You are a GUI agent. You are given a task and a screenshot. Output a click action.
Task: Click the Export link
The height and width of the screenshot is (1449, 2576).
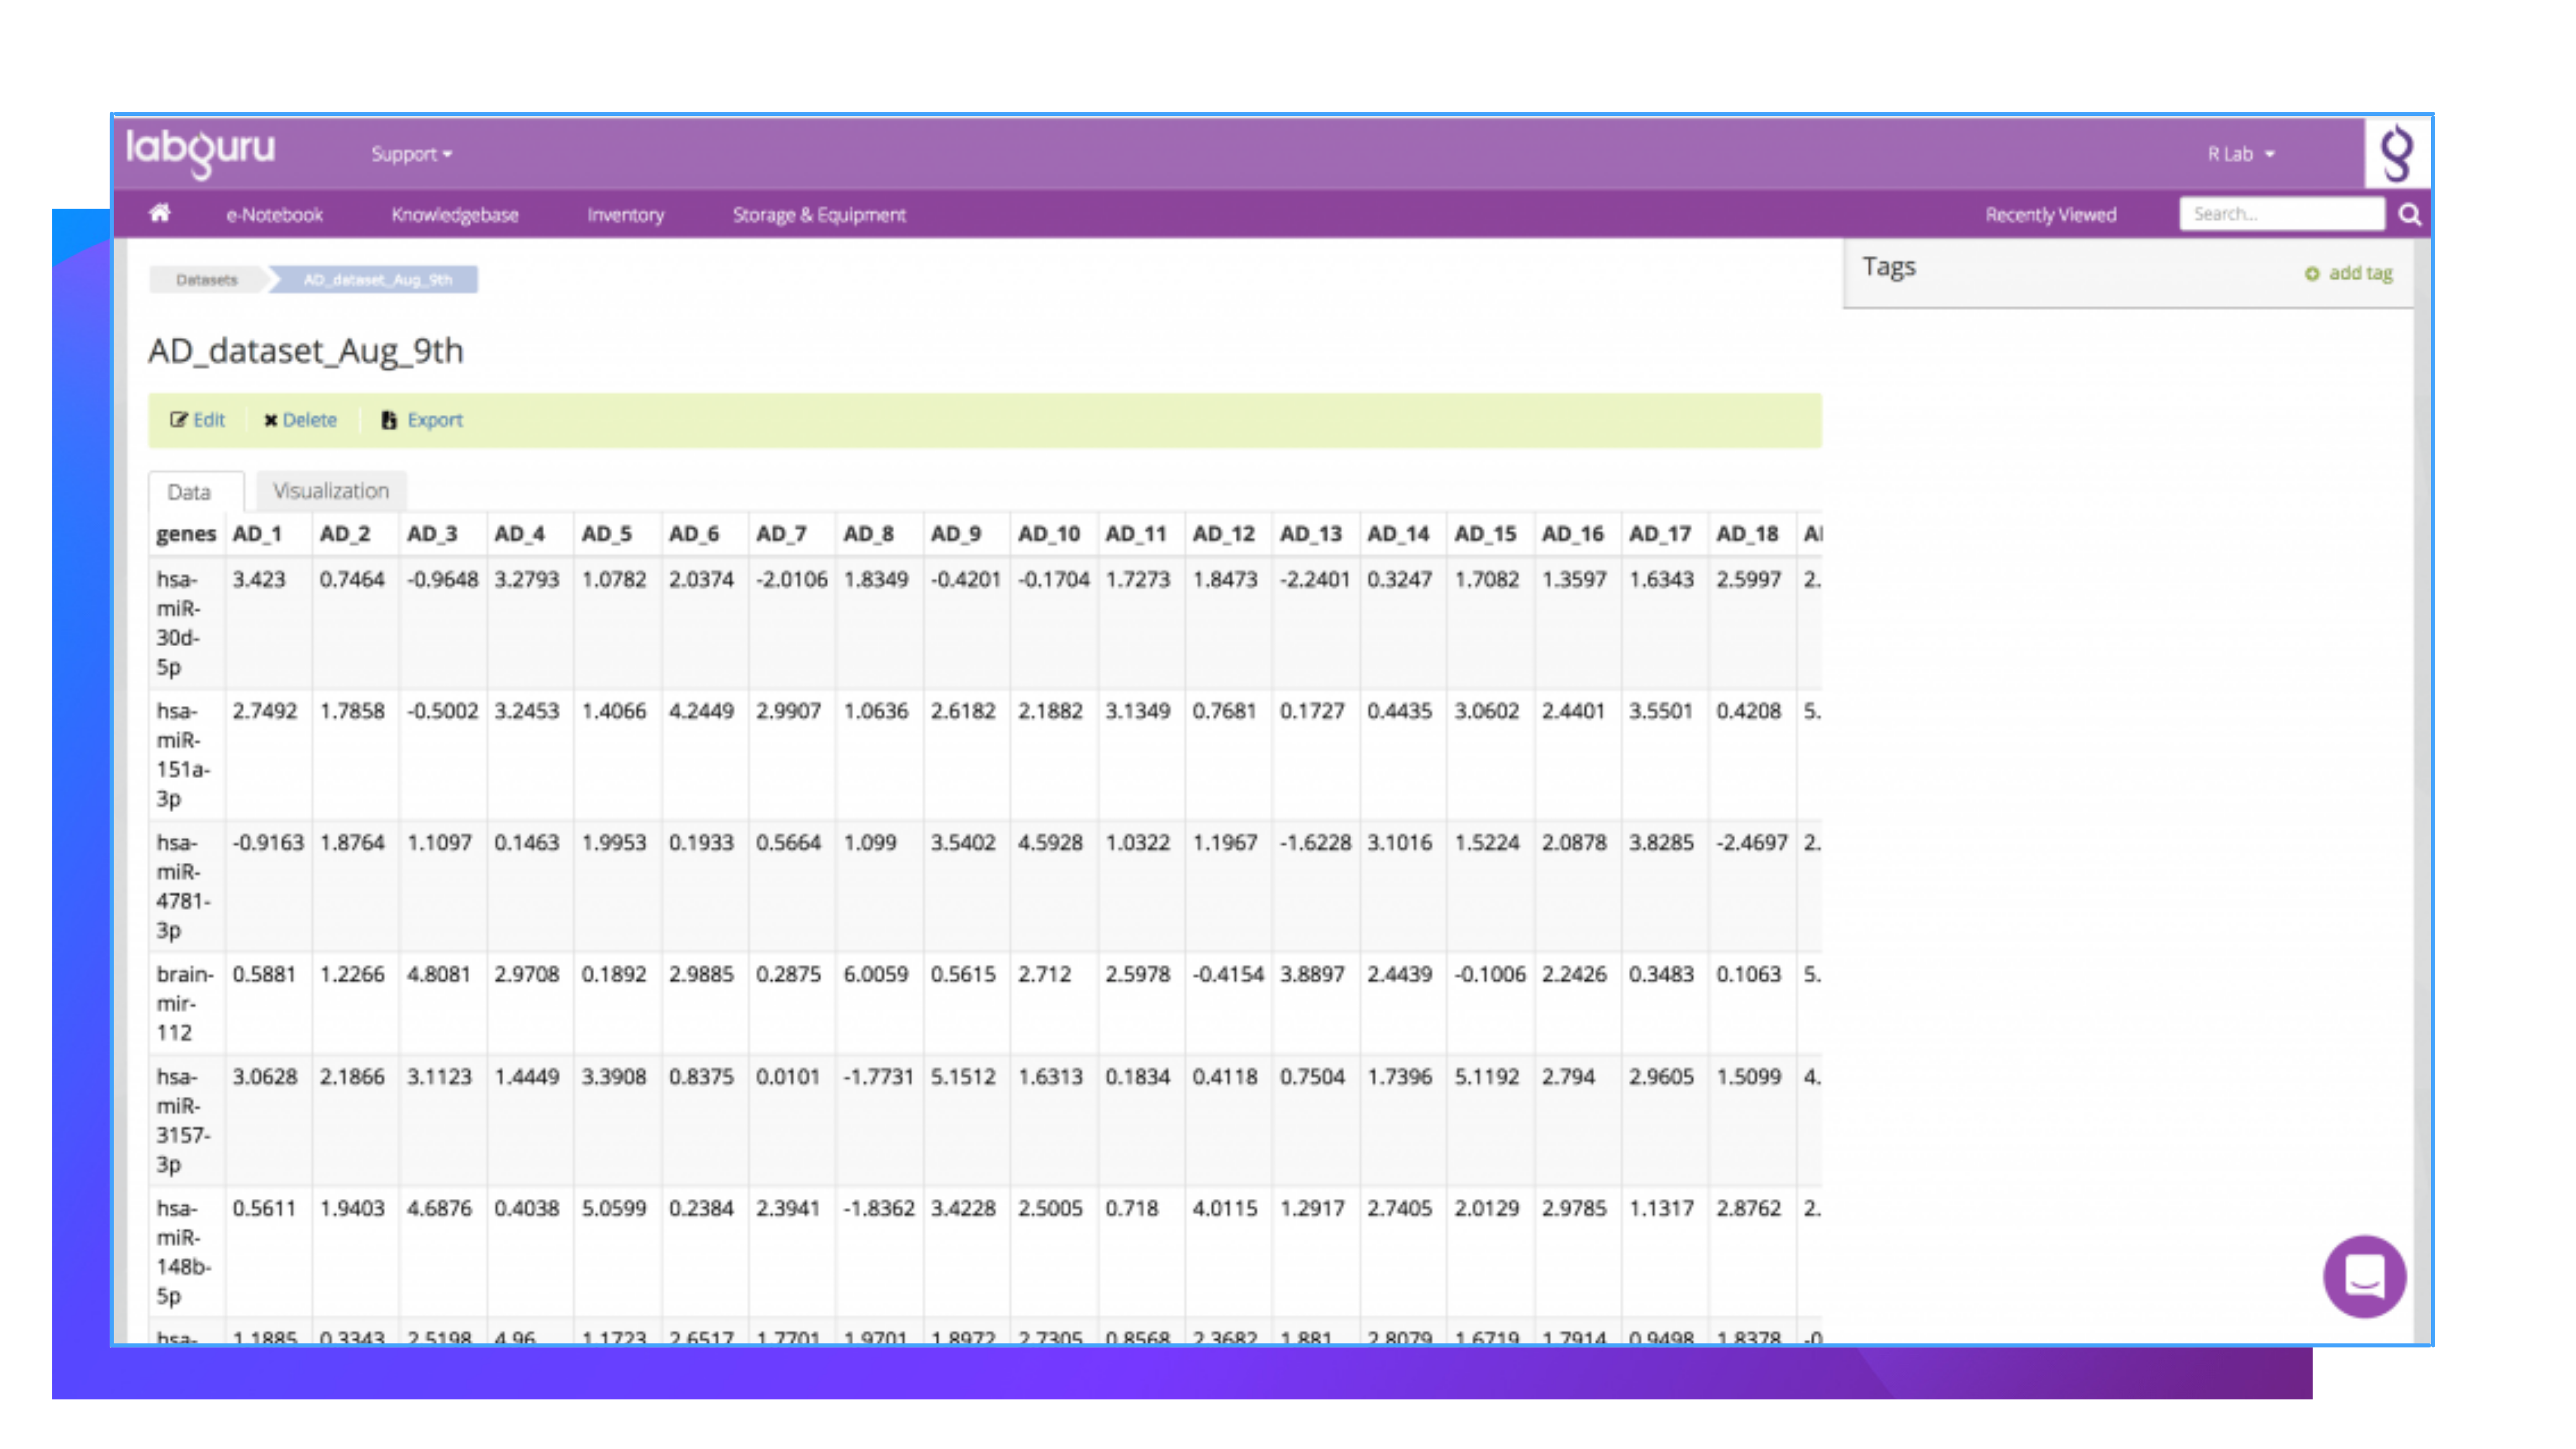click(x=435, y=420)
